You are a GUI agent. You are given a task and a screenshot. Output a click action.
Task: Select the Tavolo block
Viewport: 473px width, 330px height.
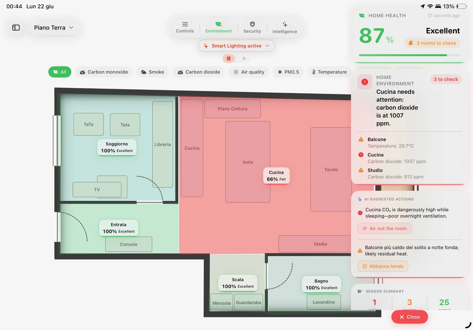[x=331, y=169]
